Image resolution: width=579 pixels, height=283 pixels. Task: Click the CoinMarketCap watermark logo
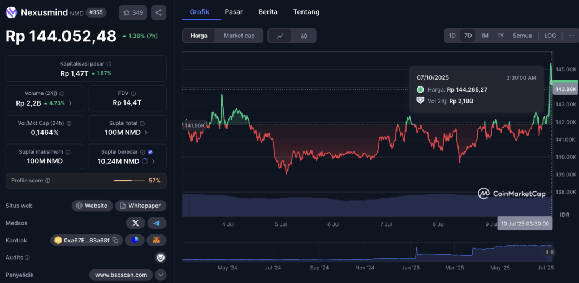coord(512,193)
